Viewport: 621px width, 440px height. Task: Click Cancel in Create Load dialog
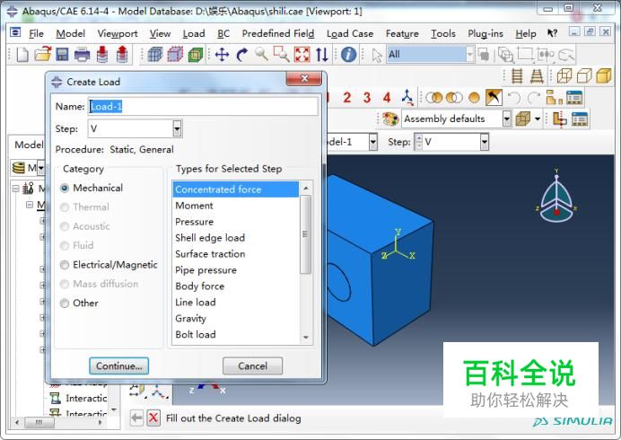click(x=253, y=365)
